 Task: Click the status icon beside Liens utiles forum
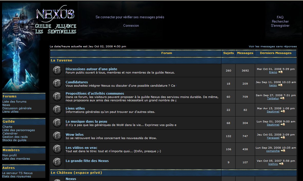[x=57, y=110]
